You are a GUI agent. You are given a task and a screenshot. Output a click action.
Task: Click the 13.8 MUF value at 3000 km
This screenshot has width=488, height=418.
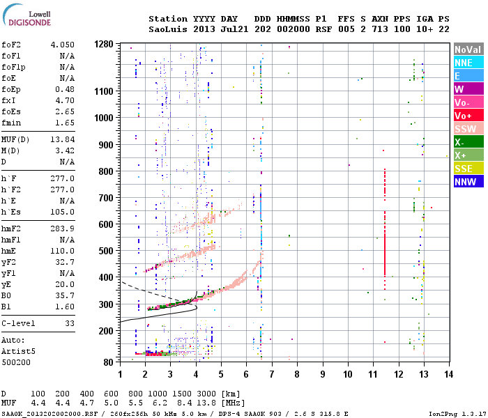(x=206, y=403)
